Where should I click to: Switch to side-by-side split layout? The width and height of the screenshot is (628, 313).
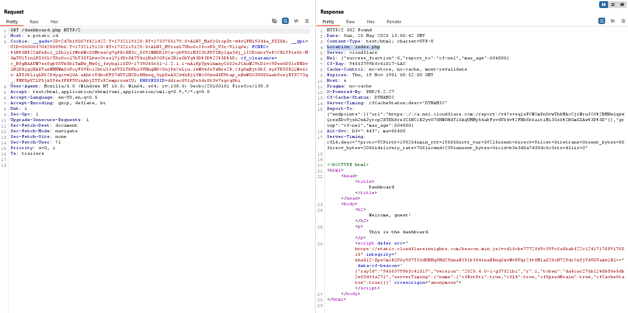[x=604, y=4]
